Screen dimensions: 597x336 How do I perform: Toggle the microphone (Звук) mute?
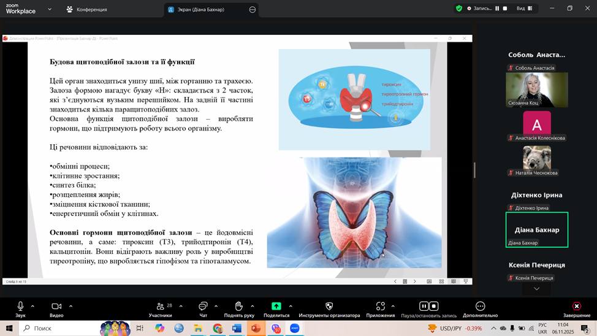tap(20, 307)
